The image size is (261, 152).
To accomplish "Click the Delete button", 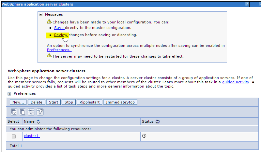I will [37, 102].
